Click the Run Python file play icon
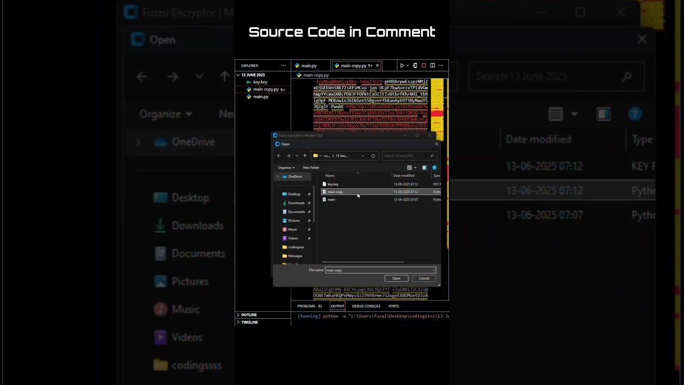 [x=402, y=66]
